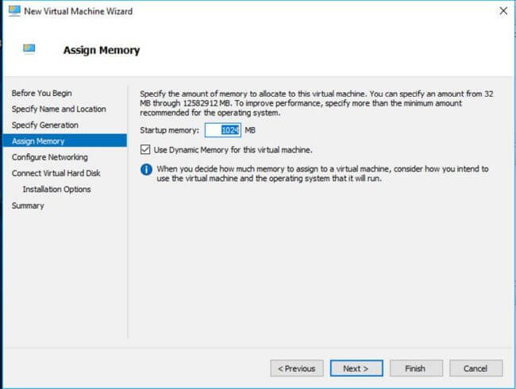Click the Finish button

[416, 368]
